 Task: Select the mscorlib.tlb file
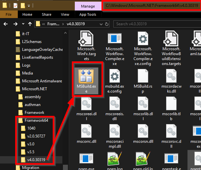[x=171, y=109]
